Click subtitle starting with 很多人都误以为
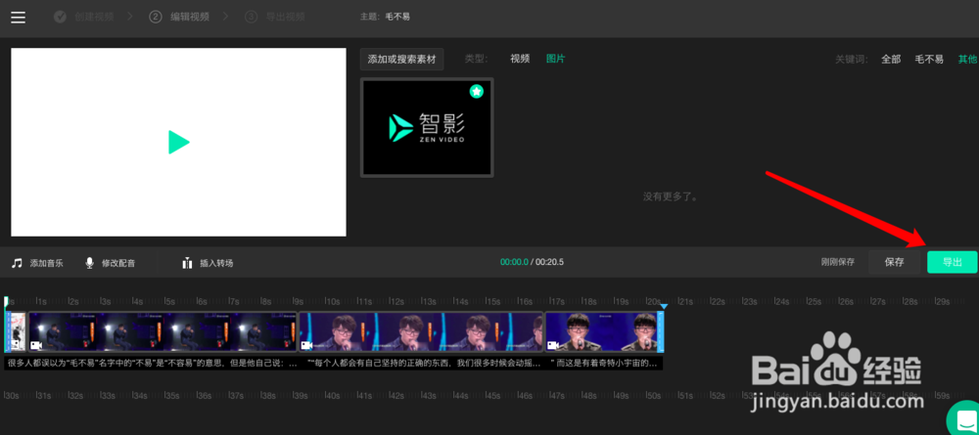 [x=151, y=364]
